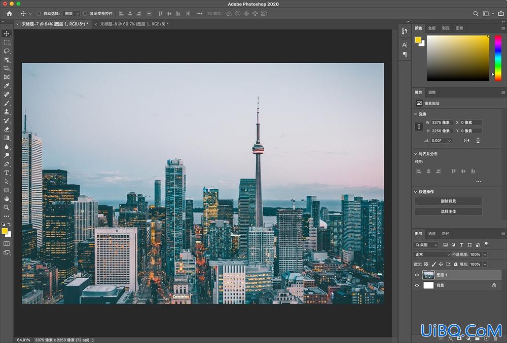Switch to 通道 channels tab

(432, 234)
